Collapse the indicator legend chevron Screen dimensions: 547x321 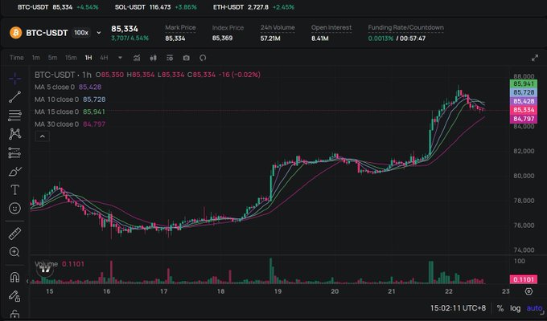[42, 136]
